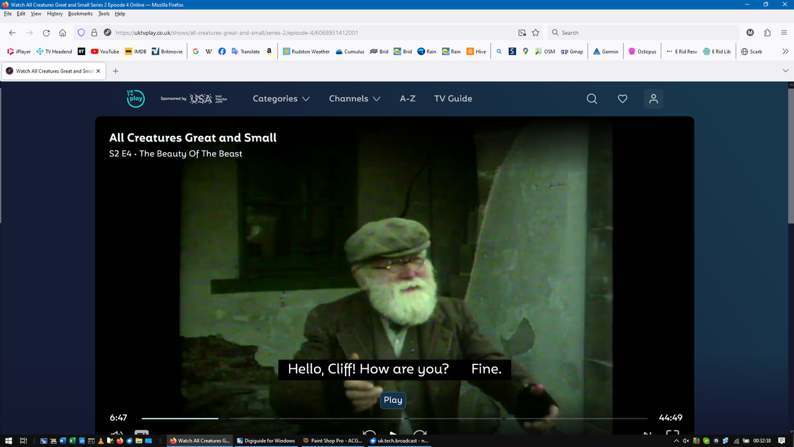Screen dimensions: 794x447
Task: Open a new browser tab
Action: click(x=115, y=71)
